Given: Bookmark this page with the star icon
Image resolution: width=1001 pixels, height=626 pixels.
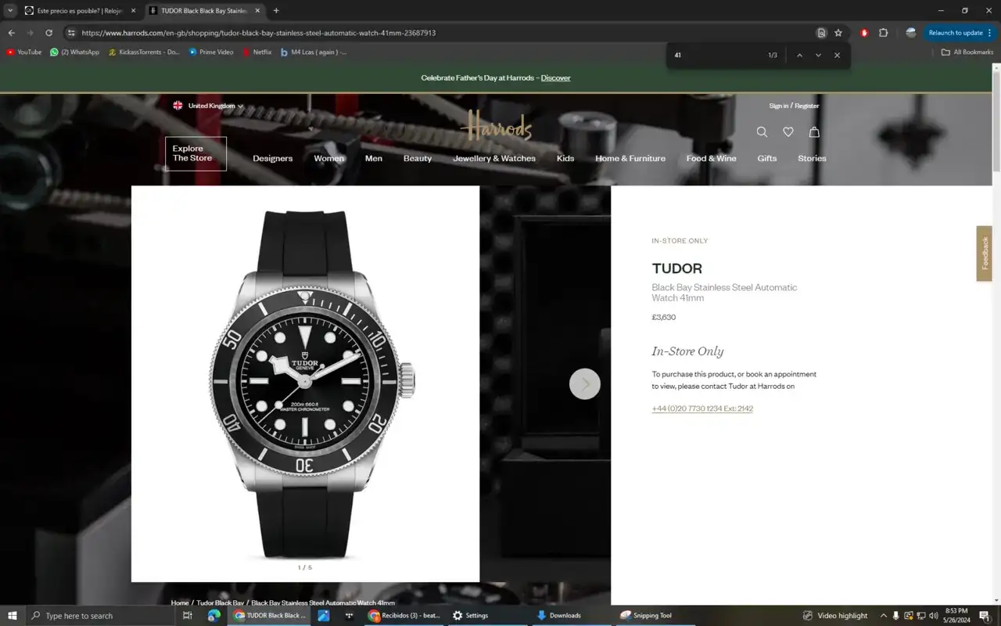Looking at the screenshot, I should click(838, 33).
